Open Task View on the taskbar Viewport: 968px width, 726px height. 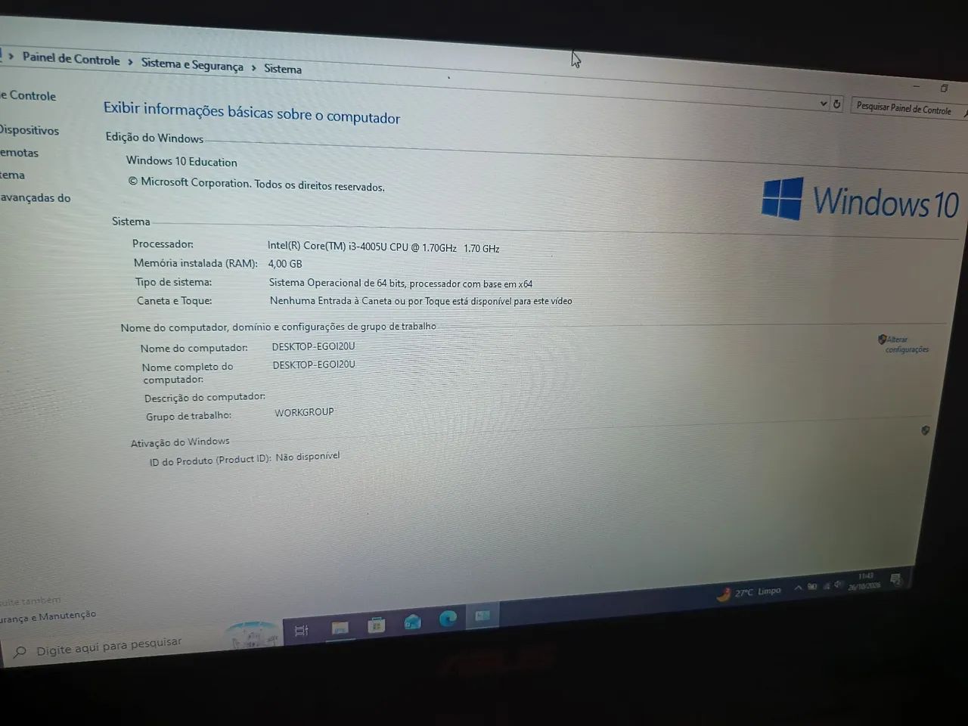pyautogui.click(x=301, y=631)
